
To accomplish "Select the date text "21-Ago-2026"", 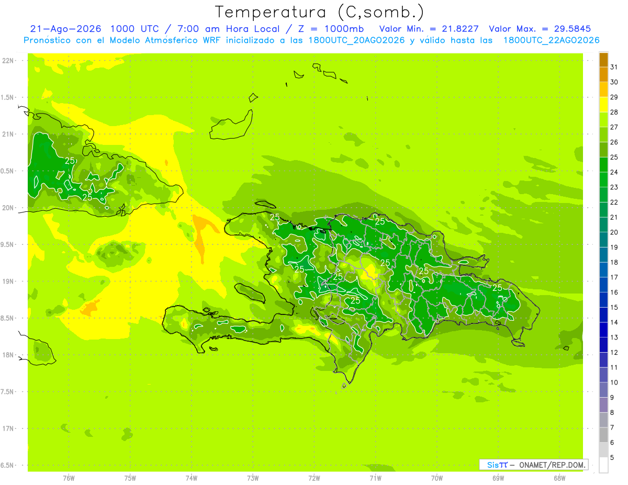I will pos(66,29).
